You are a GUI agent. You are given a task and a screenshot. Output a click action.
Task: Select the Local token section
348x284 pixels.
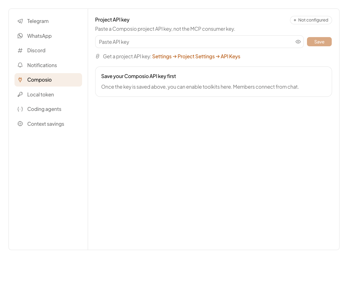48,94
